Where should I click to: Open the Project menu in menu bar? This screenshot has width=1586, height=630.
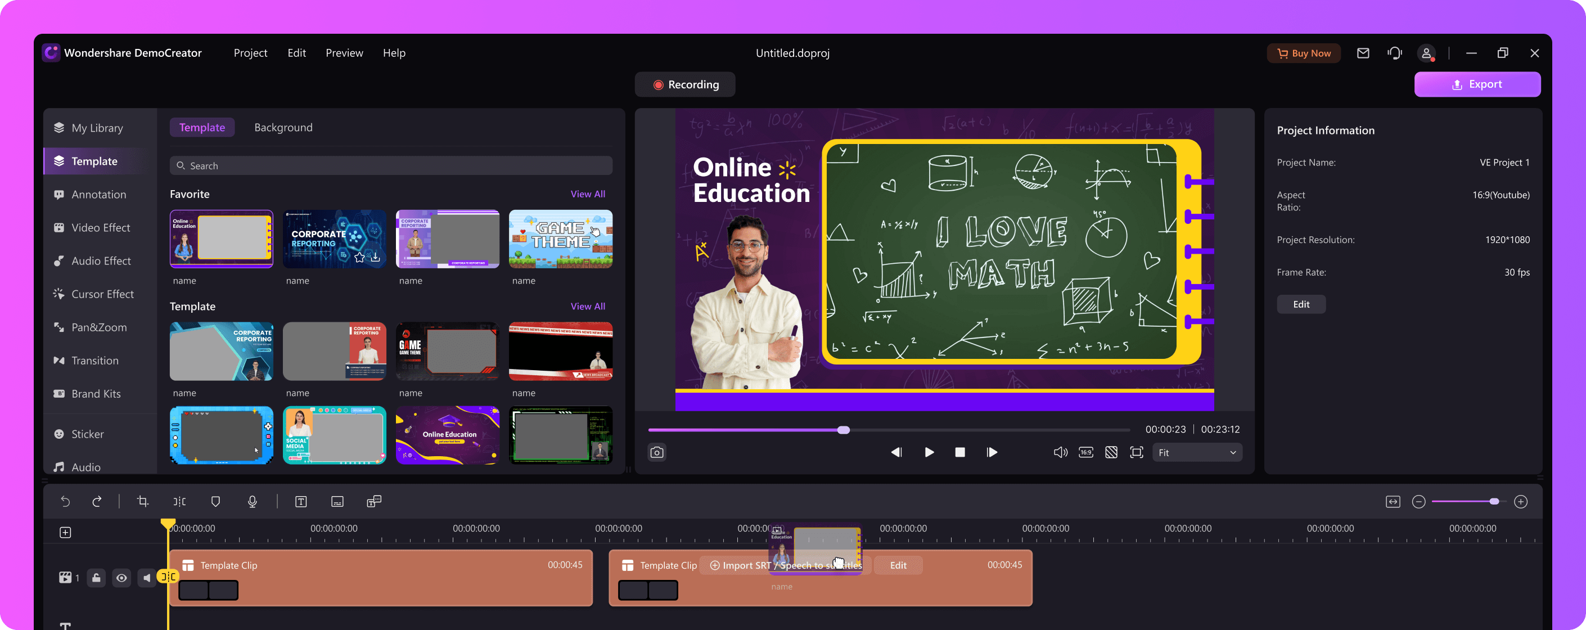(250, 52)
